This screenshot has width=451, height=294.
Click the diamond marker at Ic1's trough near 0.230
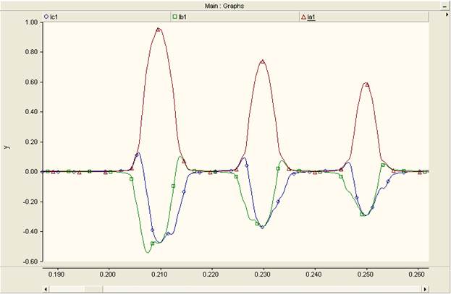pos(262,227)
